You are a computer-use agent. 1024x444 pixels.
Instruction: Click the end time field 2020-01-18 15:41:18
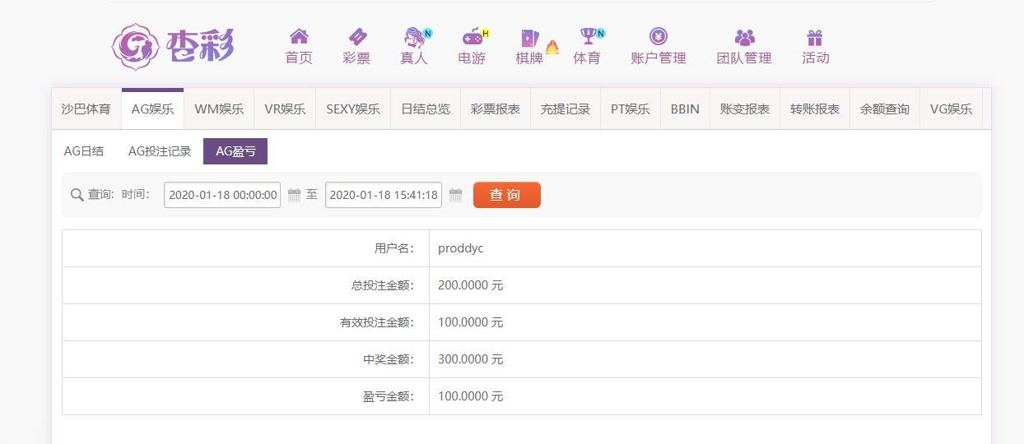[384, 195]
